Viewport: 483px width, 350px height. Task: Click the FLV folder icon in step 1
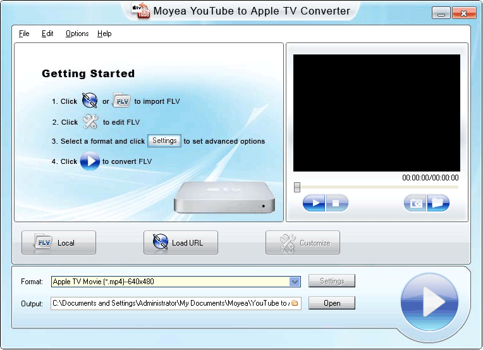(x=121, y=101)
